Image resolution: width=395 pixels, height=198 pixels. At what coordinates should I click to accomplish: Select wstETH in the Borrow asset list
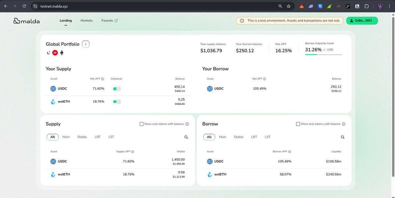click(x=275, y=174)
